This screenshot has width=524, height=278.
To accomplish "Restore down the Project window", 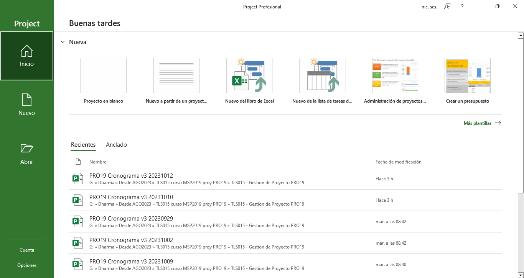I will pos(498,7).
